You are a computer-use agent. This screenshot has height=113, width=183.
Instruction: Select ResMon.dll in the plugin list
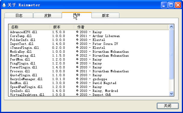(19, 83)
